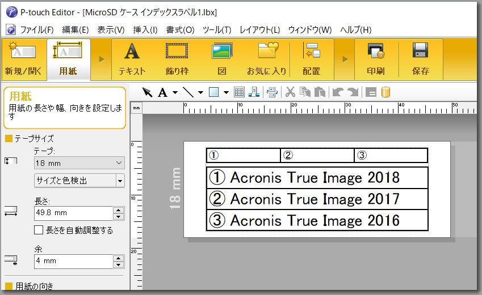The height and width of the screenshot is (295, 482).
Task: Expand the arrow left of テキスト
Action: (102, 59)
